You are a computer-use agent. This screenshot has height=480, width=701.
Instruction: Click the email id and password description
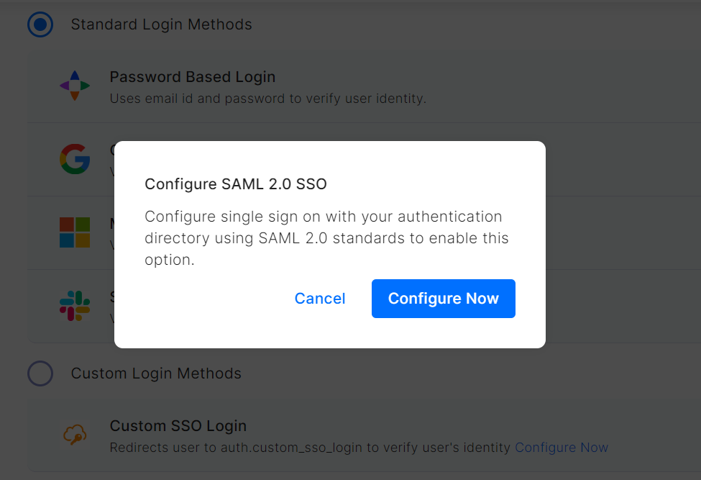[267, 98]
